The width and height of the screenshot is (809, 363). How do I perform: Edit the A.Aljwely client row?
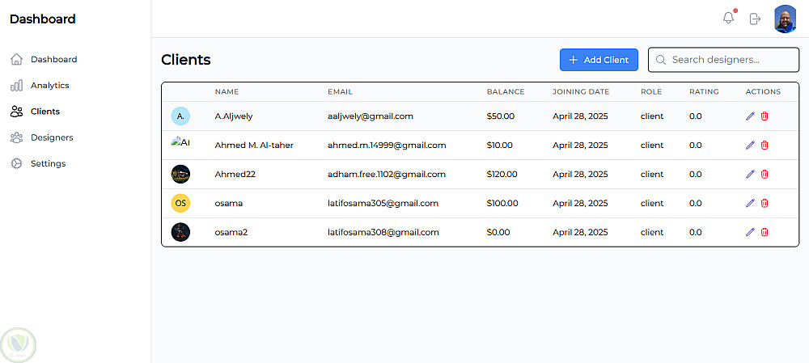coord(750,116)
